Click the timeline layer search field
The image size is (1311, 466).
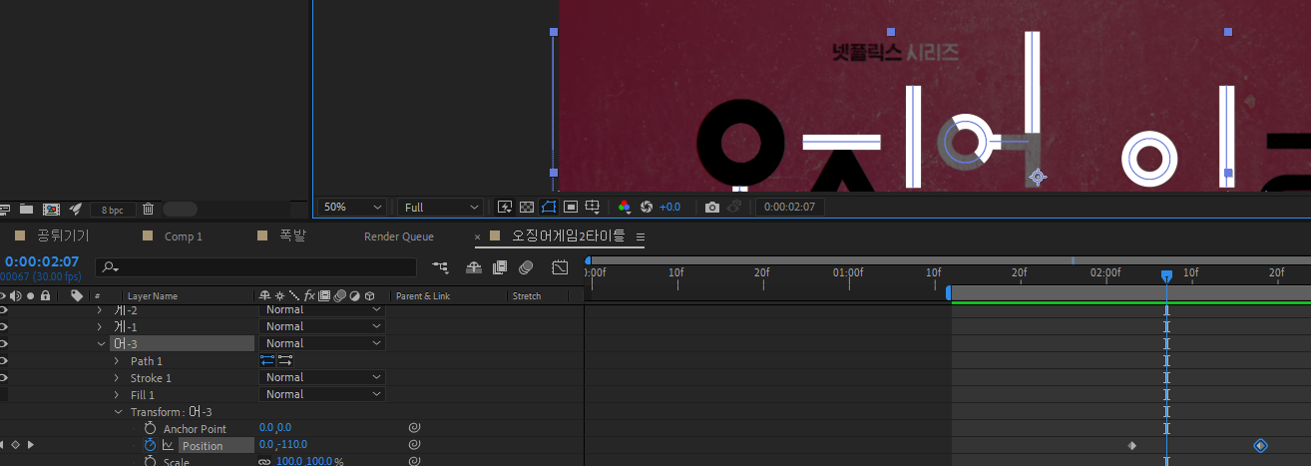point(256,267)
